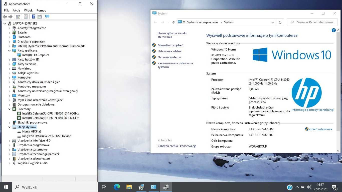Screen dimensions: 342x192
Task: Open File Explorer from the taskbar
Action: [x=129, y=187]
